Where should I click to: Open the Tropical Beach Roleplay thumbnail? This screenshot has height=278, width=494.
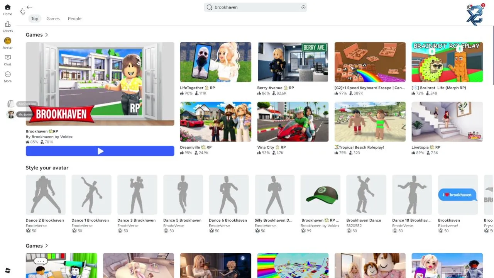[370, 122]
